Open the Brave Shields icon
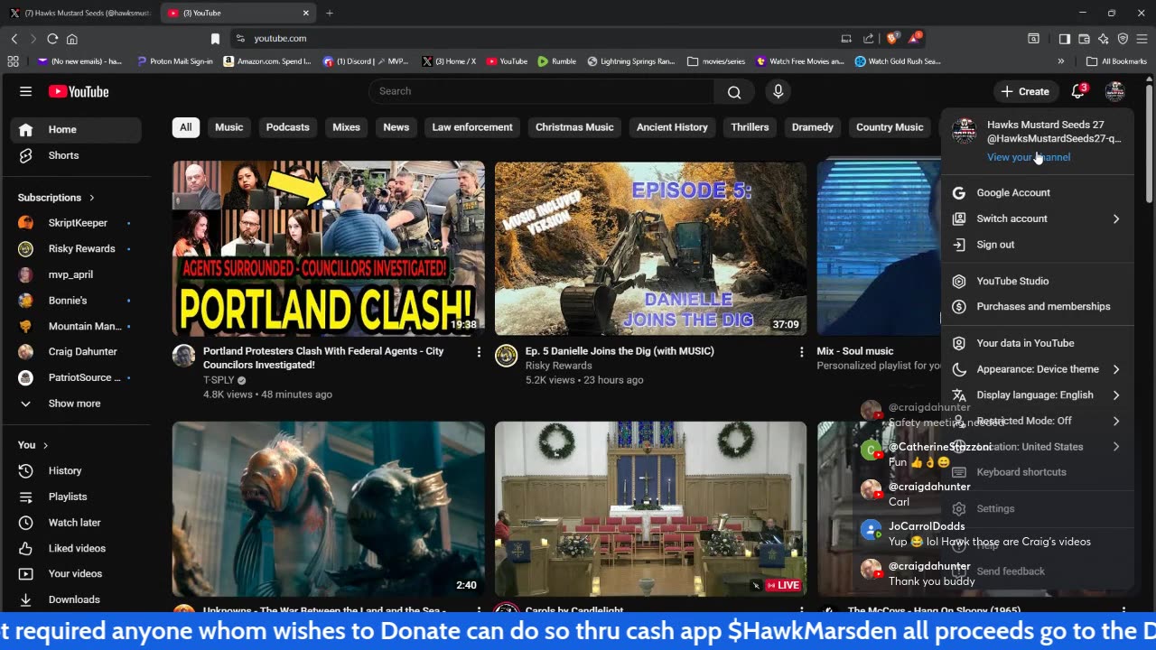This screenshot has height=650, width=1156. [x=892, y=39]
